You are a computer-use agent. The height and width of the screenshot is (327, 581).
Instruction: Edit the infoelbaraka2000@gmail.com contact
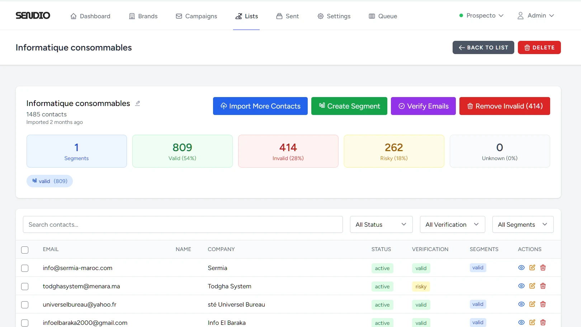tap(532, 322)
